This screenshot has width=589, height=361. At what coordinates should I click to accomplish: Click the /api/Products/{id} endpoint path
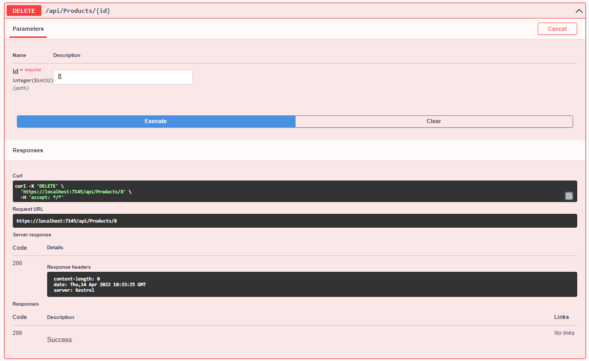(78, 11)
